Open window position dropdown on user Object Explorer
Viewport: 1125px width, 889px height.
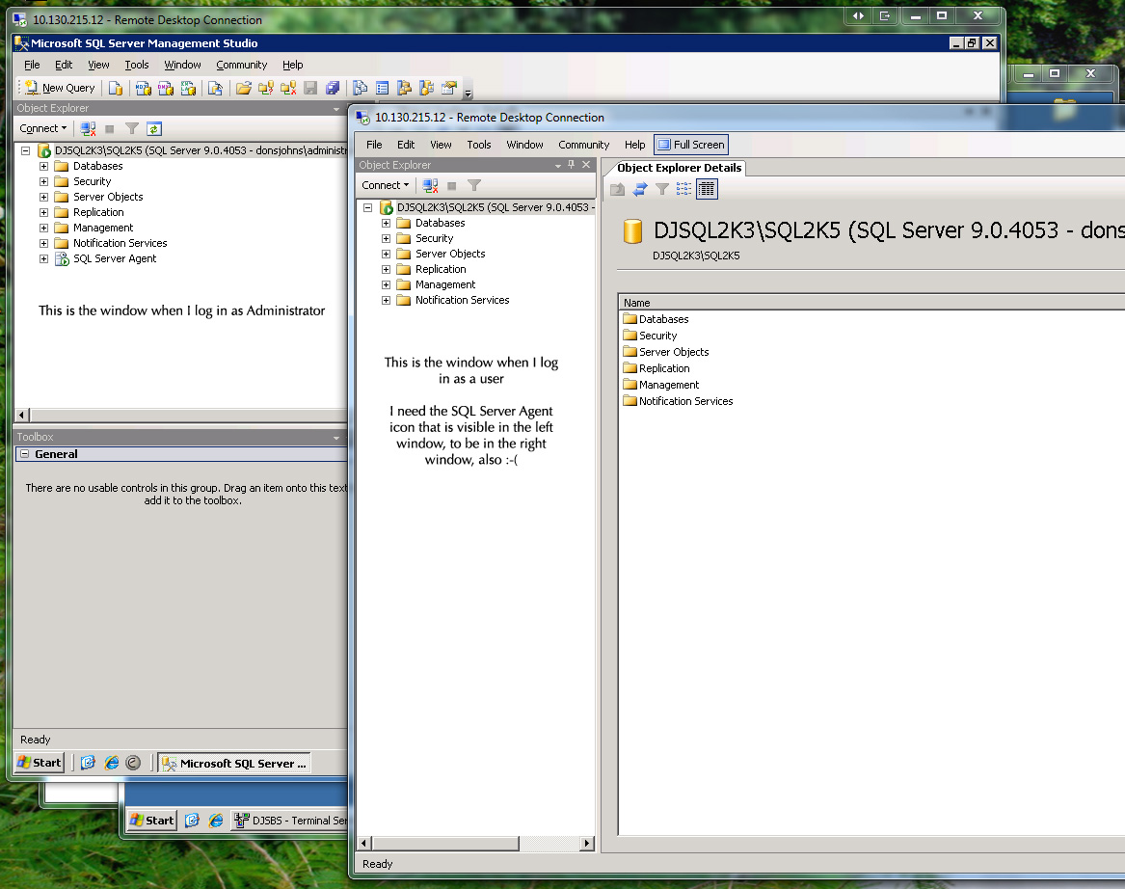(557, 165)
